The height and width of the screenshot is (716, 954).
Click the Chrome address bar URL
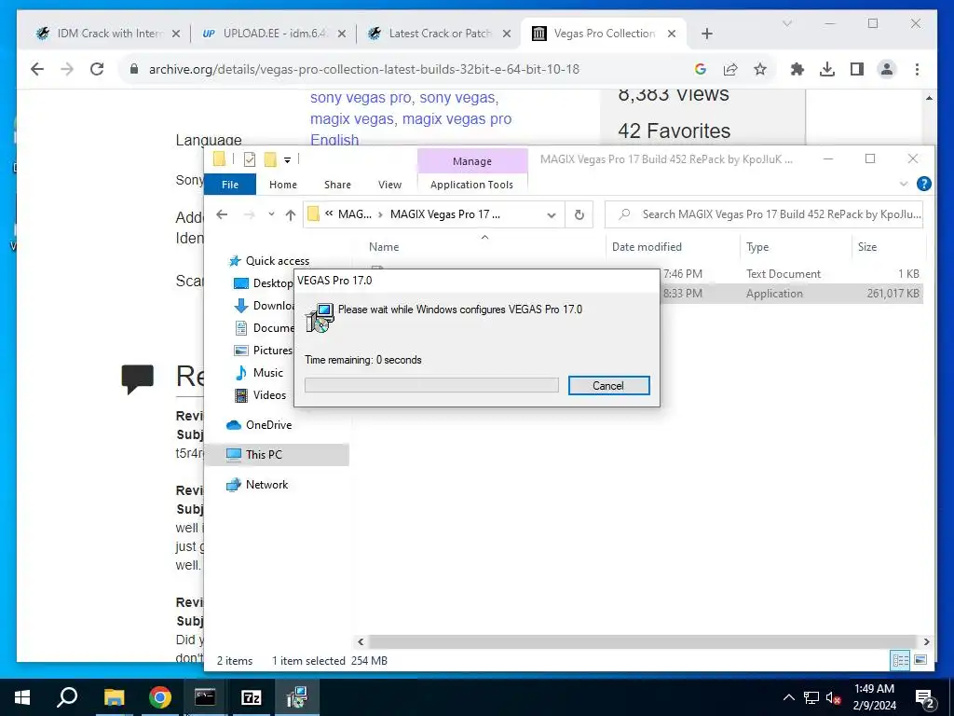(x=364, y=69)
